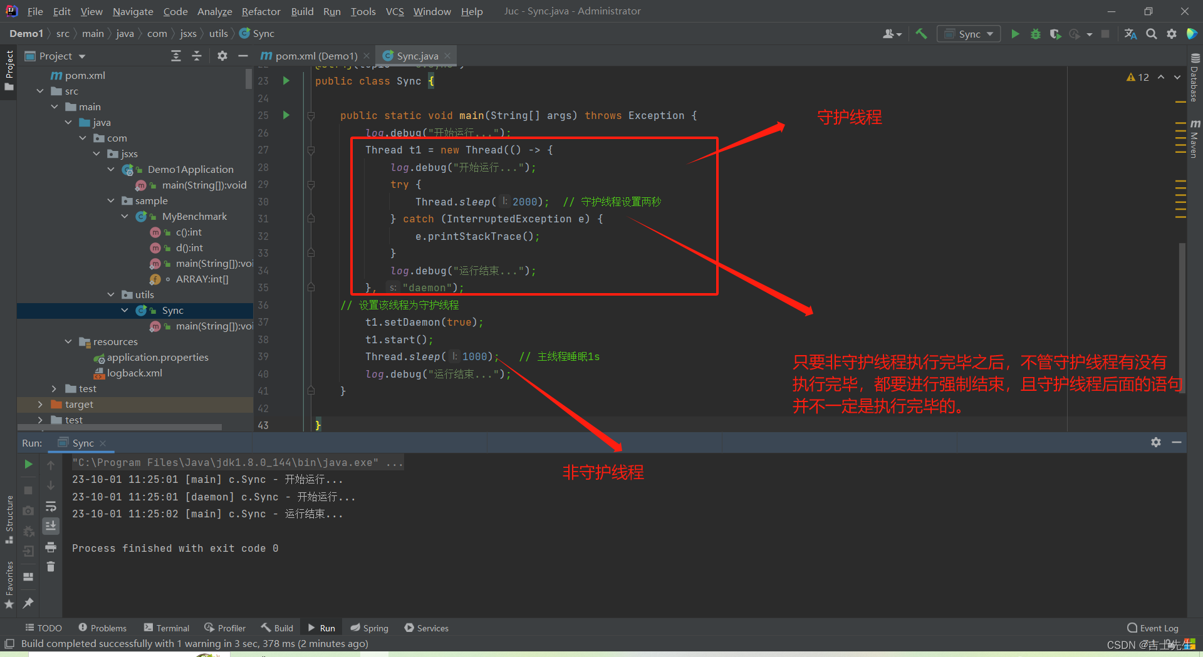Open TODO tool window
The image size is (1203, 657).
[43, 628]
